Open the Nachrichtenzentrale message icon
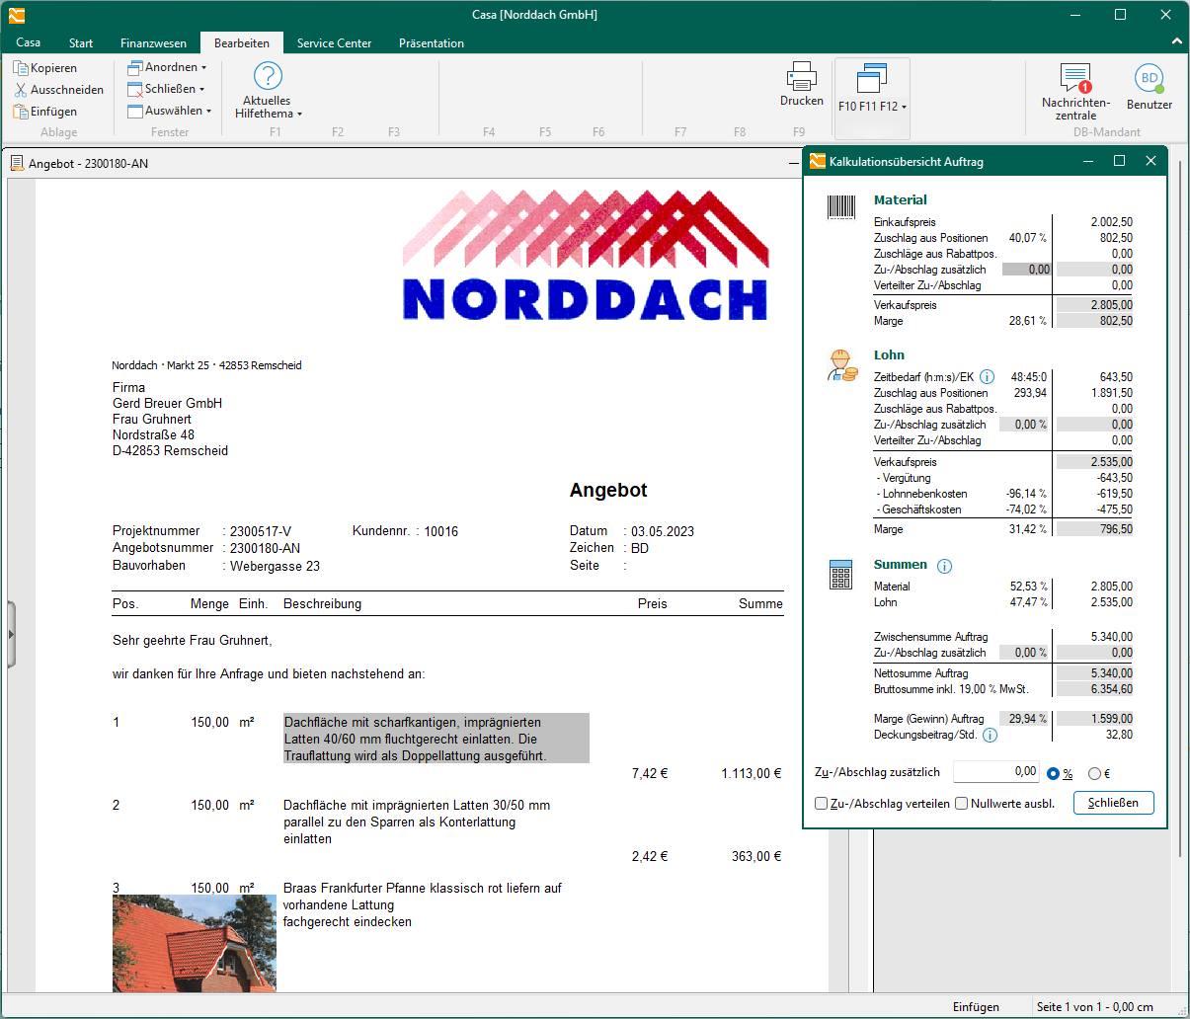 pos(1074,79)
